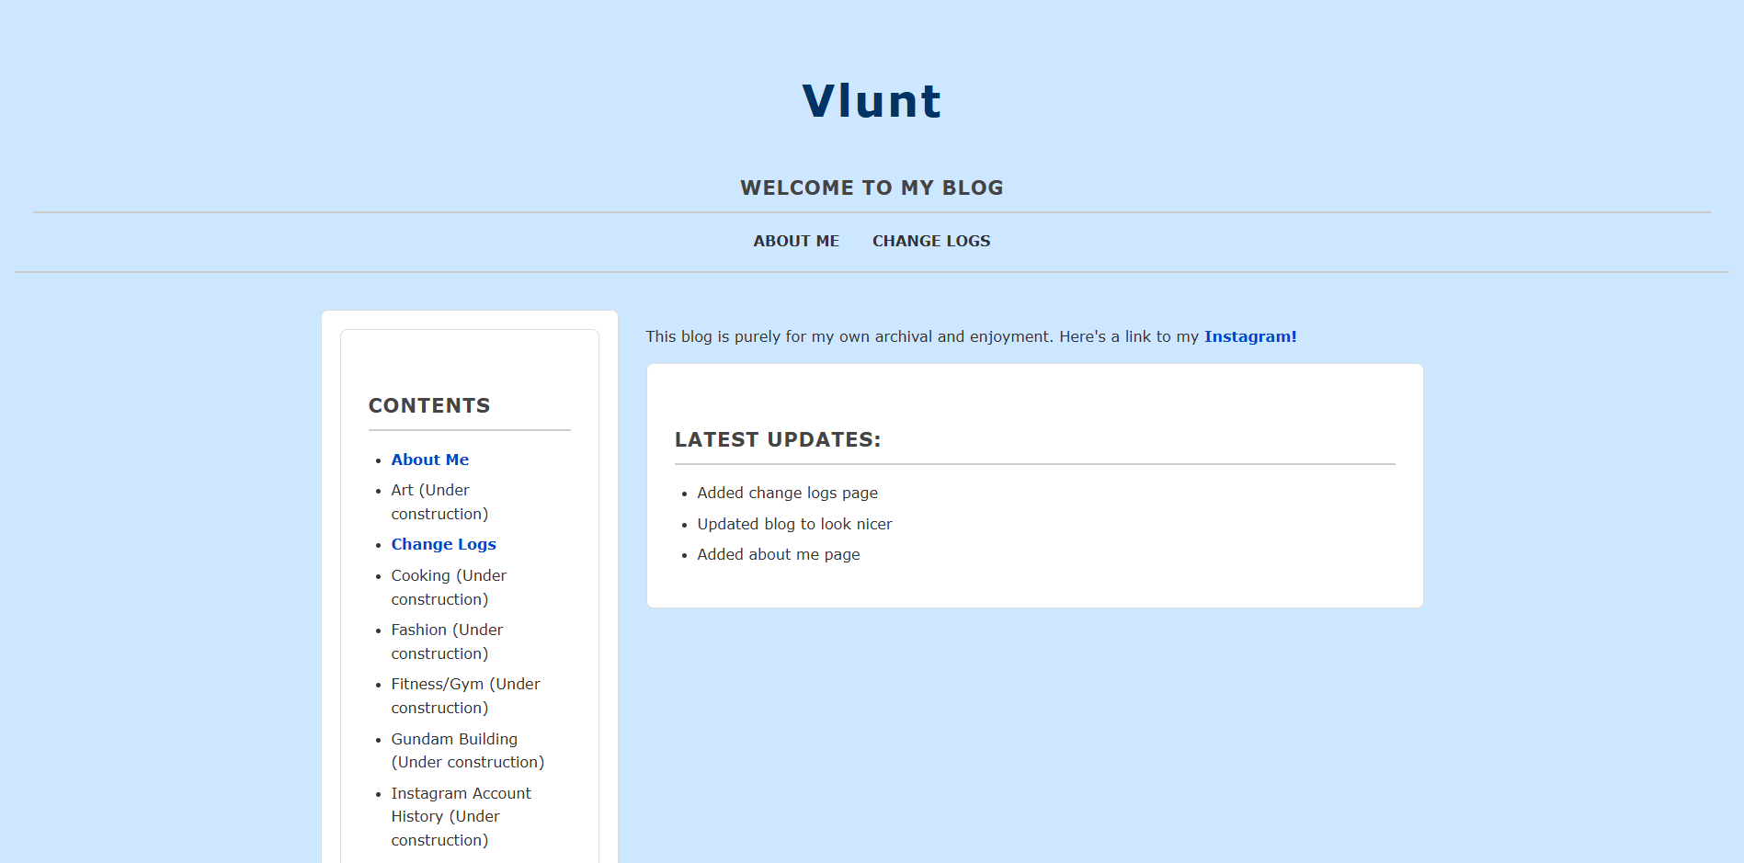Follow the Instagram! link
1744x863 pixels.
(x=1250, y=336)
